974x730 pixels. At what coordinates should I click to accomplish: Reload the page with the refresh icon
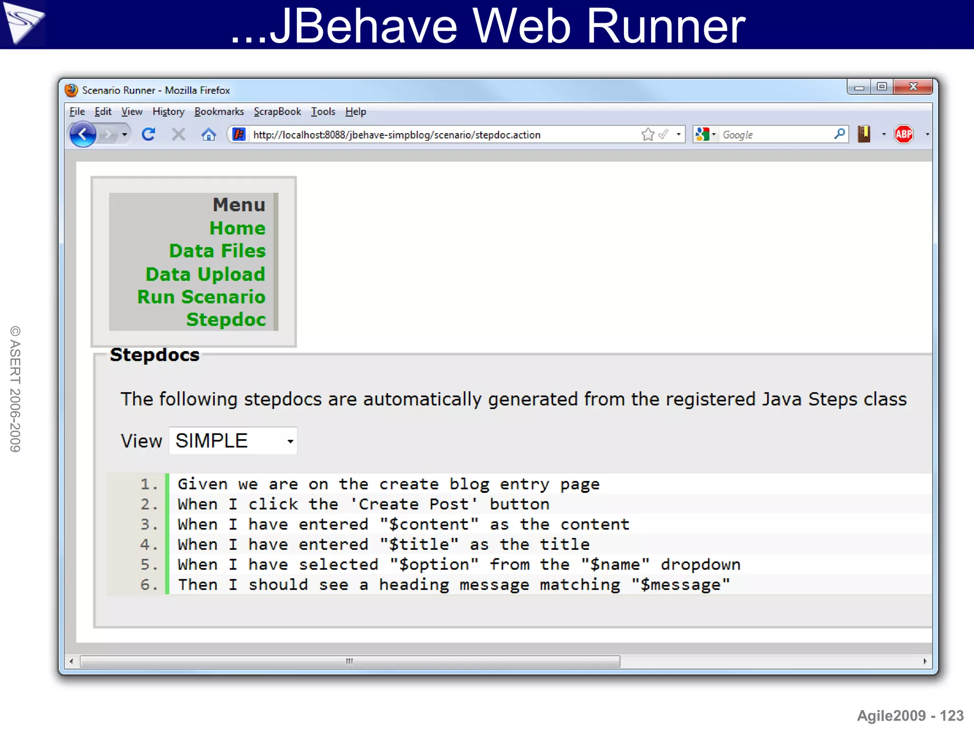(x=149, y=134)
